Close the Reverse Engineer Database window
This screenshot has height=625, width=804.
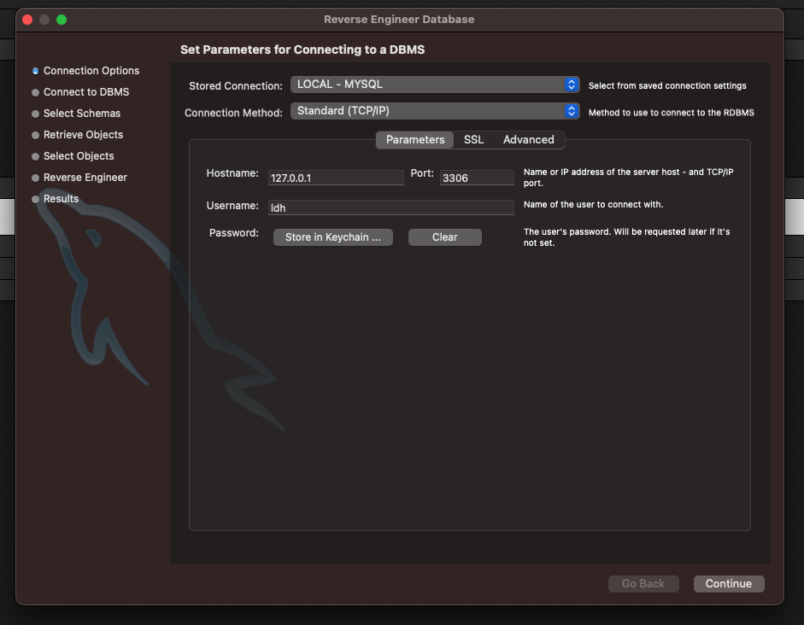coord(27,20)
